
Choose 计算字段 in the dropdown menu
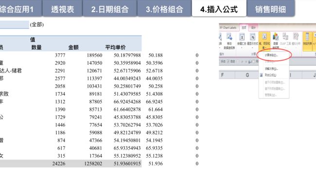point(271,55)
